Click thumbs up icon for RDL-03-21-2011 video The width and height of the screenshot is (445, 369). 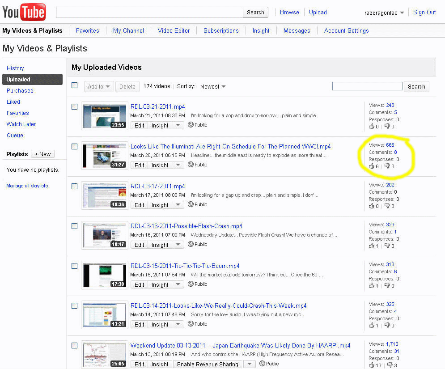coord(372,126)
